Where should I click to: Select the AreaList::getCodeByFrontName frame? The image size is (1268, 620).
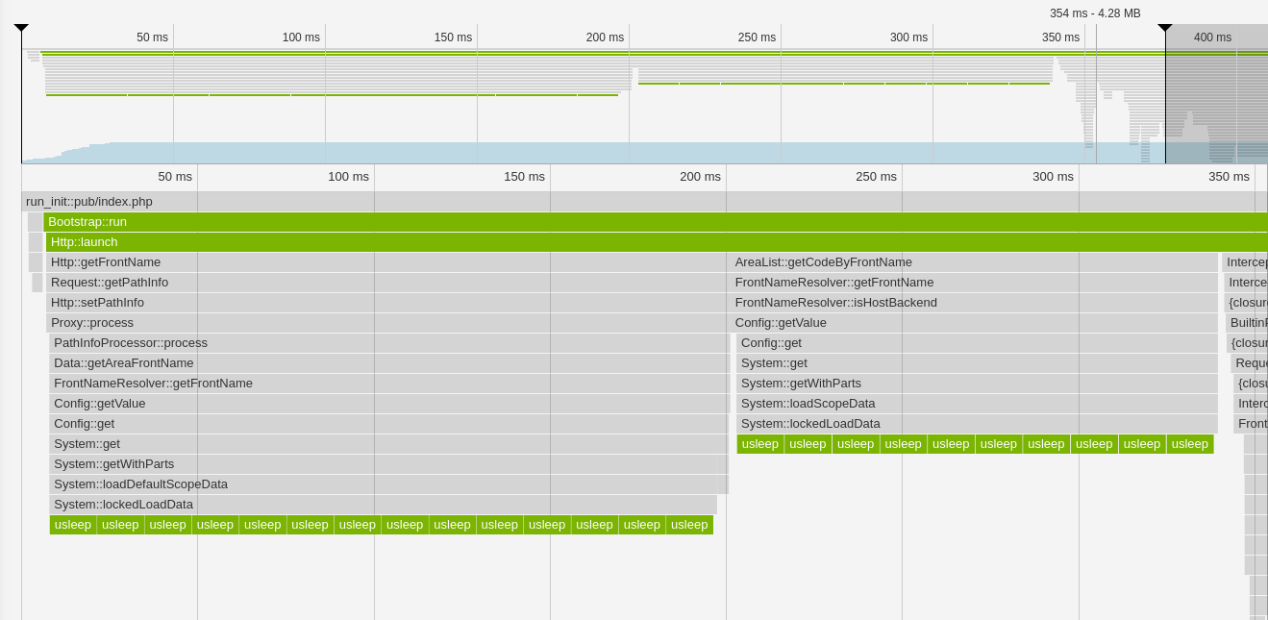974,262
